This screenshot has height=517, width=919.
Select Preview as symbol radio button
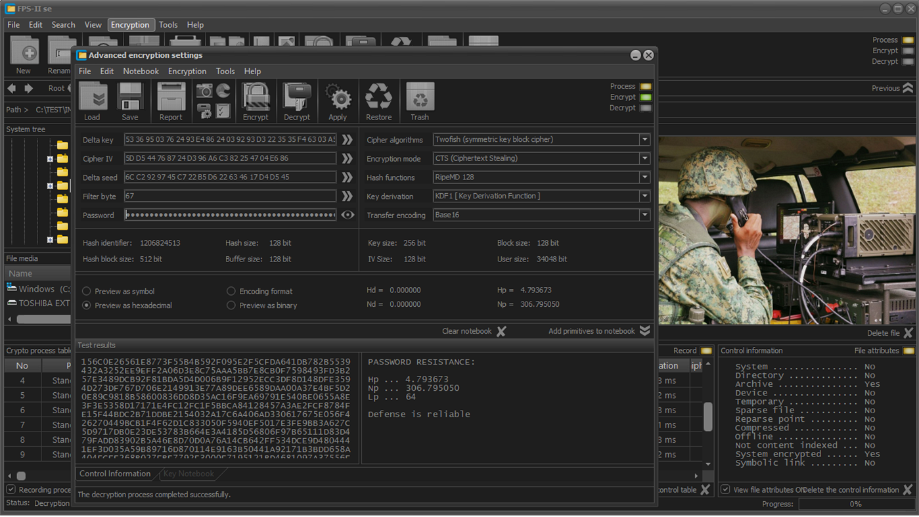87,291
